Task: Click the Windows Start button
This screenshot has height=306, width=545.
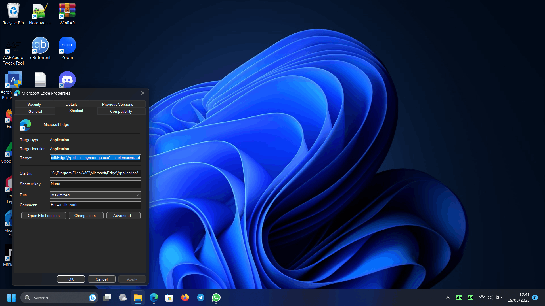Action: pos(11,297)
